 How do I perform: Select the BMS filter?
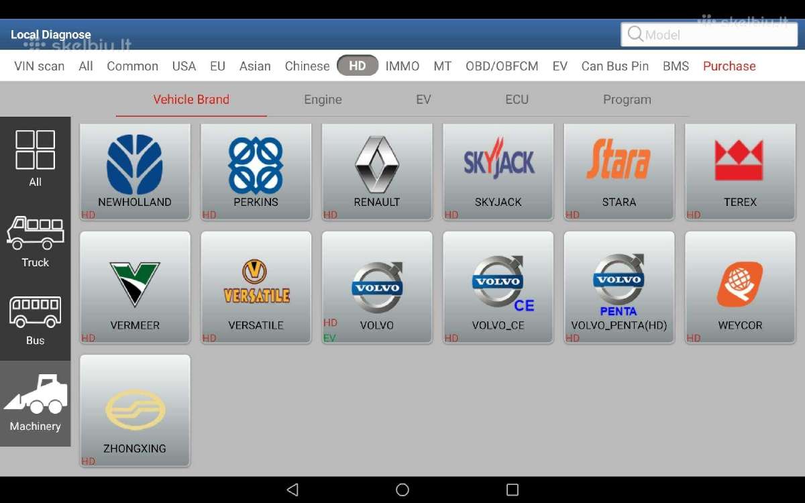(676, 66)
